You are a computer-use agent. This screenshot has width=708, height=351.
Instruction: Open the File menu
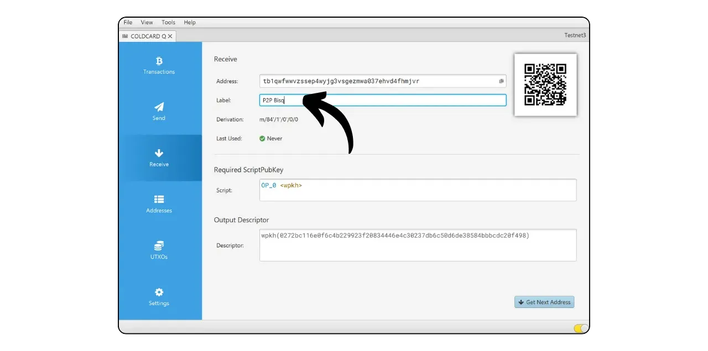pos(128,23)
